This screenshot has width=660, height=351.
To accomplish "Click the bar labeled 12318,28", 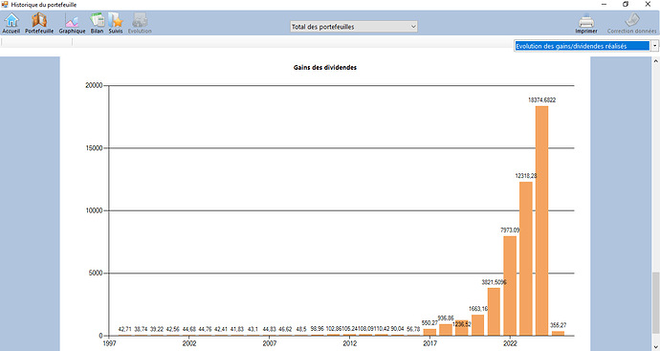I will tap(526, 258).
